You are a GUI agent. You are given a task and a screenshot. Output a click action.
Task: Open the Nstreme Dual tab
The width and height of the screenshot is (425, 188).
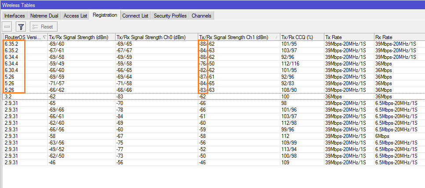44,16
